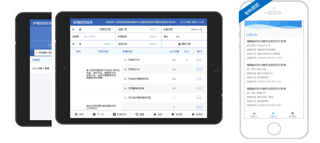320x143 pixels.
Task: Click the 重置 reset arrow icon
Action: point(137,114)
